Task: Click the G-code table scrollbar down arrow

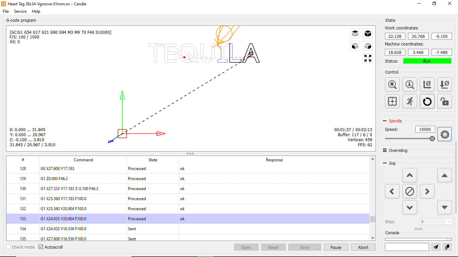Action: [373, 238]
